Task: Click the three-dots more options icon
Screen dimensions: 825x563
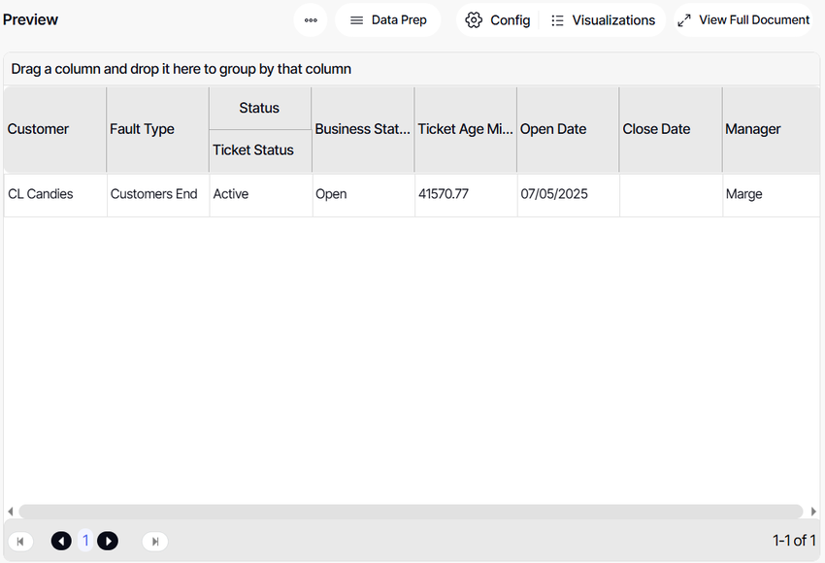Action: pyautogui.click(x=311, y=20)
